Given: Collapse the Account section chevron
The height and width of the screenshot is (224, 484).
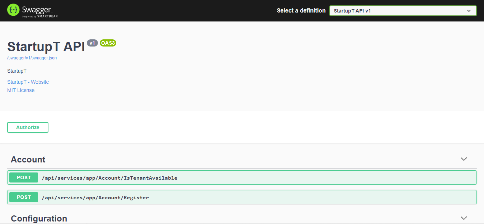Looking at the screenshot, I should click(464, 159).
